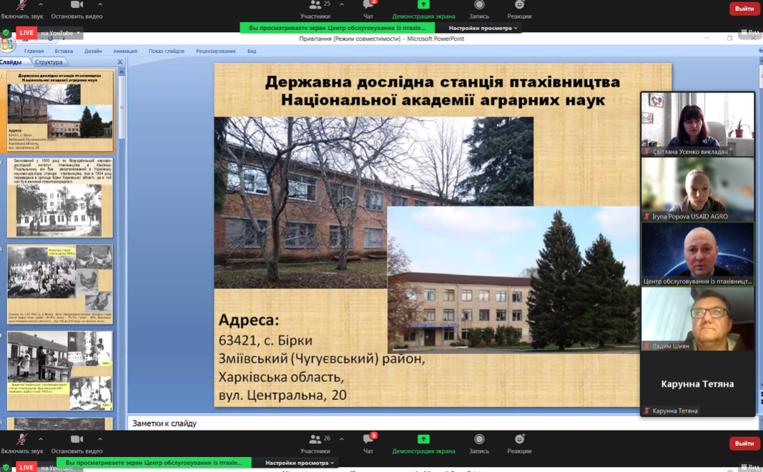Open lower Настройки просмотра dropdown
Screen dimensions: 763x472
click(x=300, y=463)
